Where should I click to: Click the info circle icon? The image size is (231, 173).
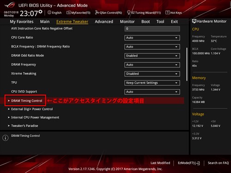[6, 137]
